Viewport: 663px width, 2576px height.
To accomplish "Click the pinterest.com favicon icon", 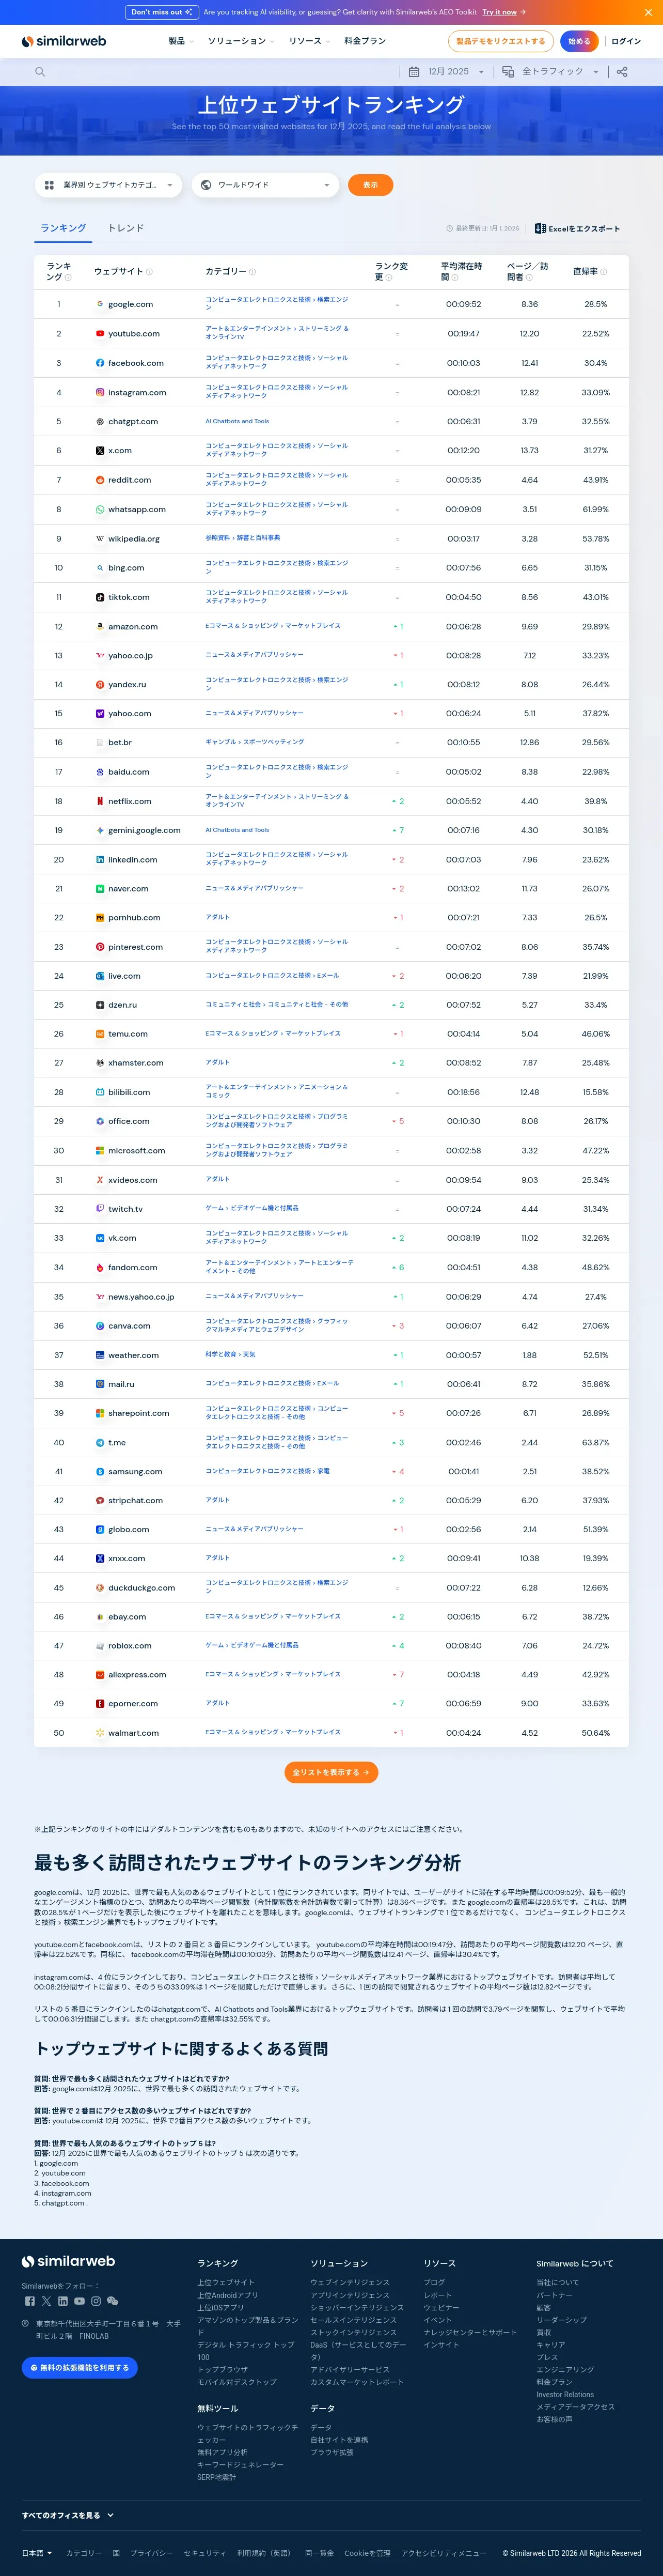I will (100, 947).
